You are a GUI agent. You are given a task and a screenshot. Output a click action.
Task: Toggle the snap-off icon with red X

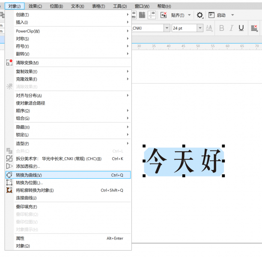(x=164, y=15)
